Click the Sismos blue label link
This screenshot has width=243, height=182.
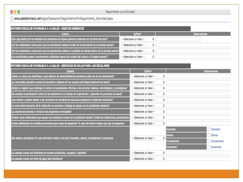pyautogui.click(x=214, y=135)
